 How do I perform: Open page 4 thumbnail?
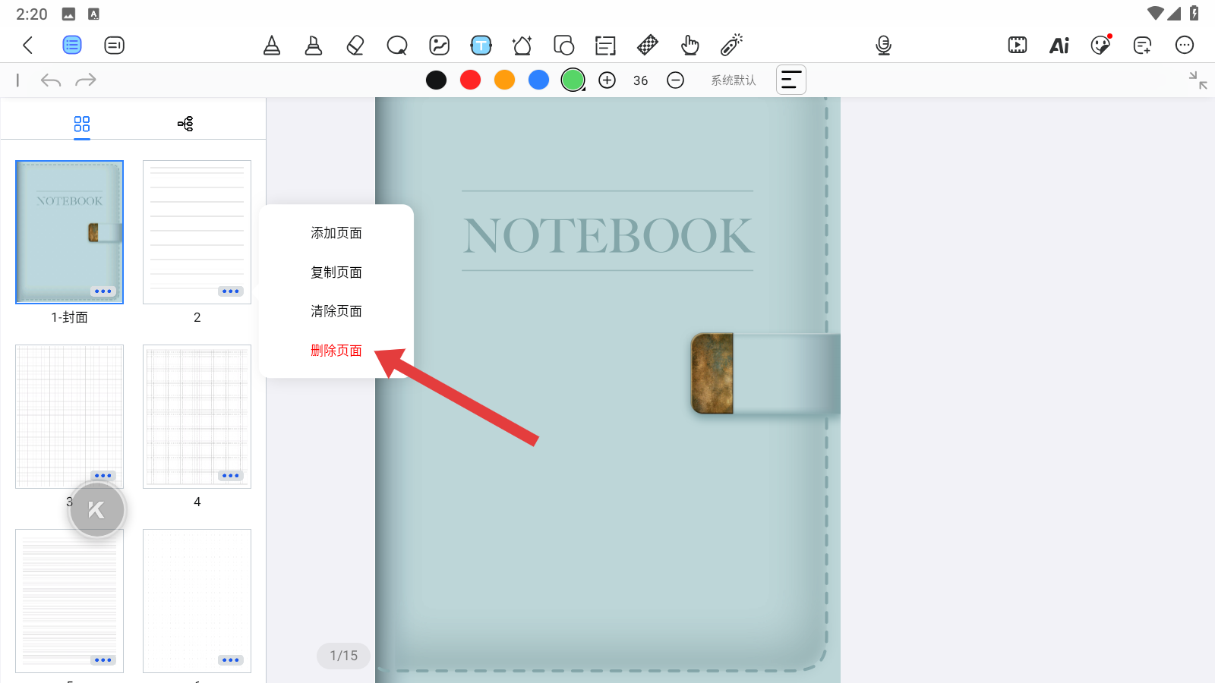click(197, 416)
